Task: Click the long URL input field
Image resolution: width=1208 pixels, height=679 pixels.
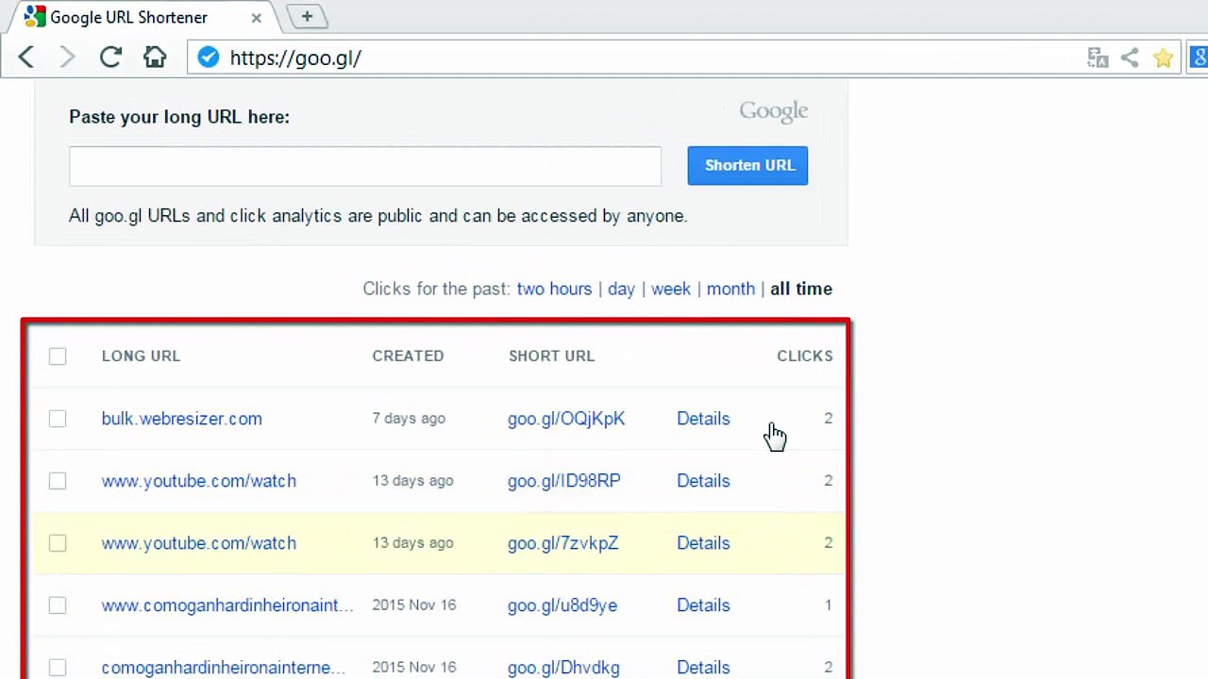Action: point(365,166)
